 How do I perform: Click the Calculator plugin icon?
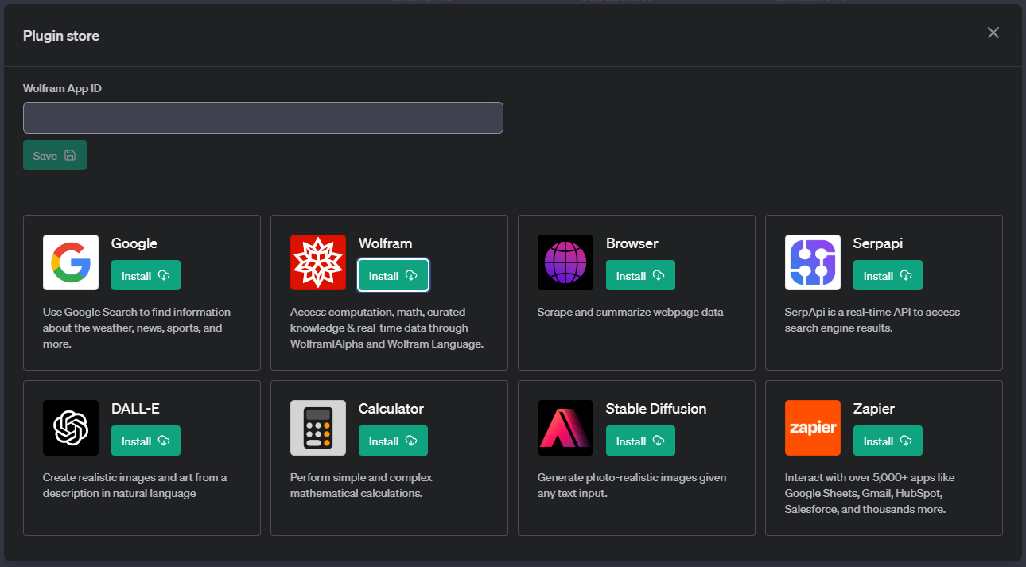(318, 428)
